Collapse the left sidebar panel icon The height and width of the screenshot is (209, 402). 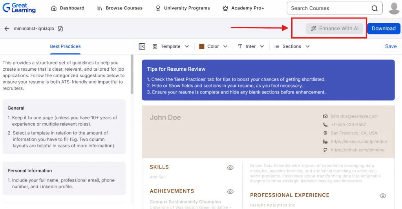(142, 46)
